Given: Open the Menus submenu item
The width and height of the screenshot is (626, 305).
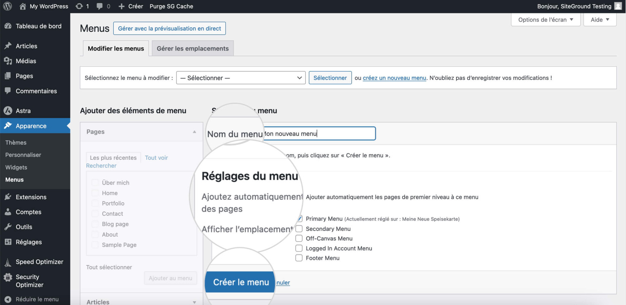Looking at the screenshot, I should [14, 180].
